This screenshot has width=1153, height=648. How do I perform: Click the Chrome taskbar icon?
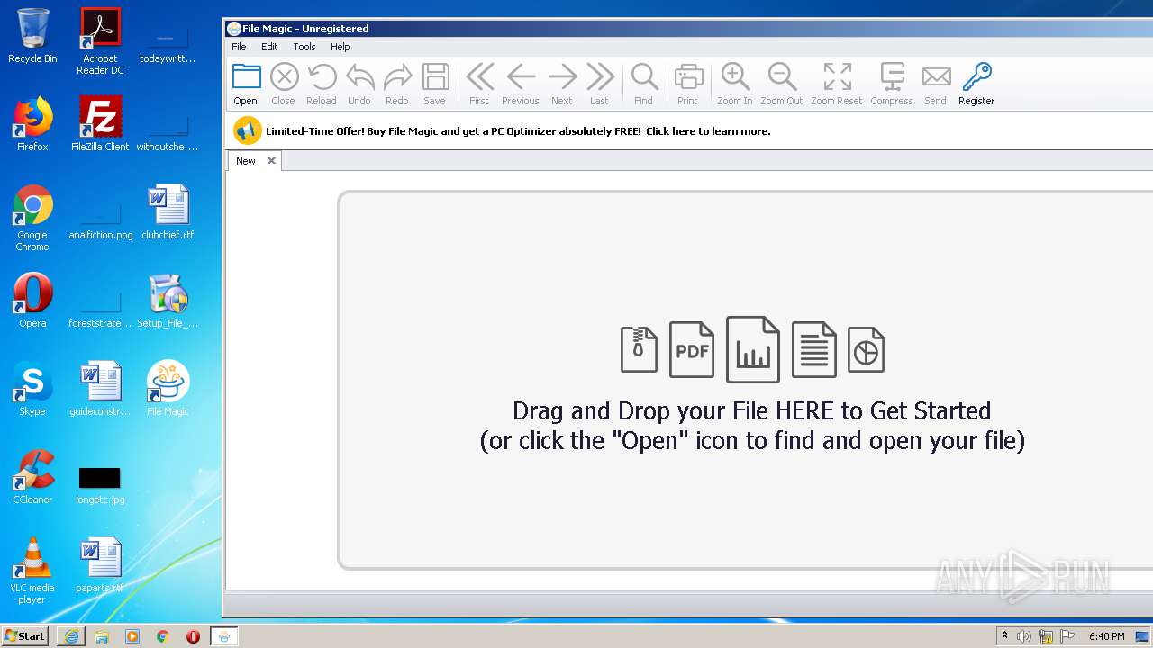point(163,636)
